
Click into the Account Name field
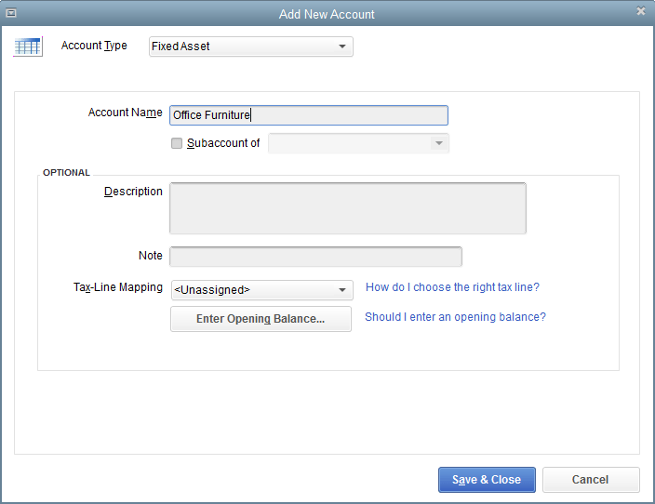[309, 115]
